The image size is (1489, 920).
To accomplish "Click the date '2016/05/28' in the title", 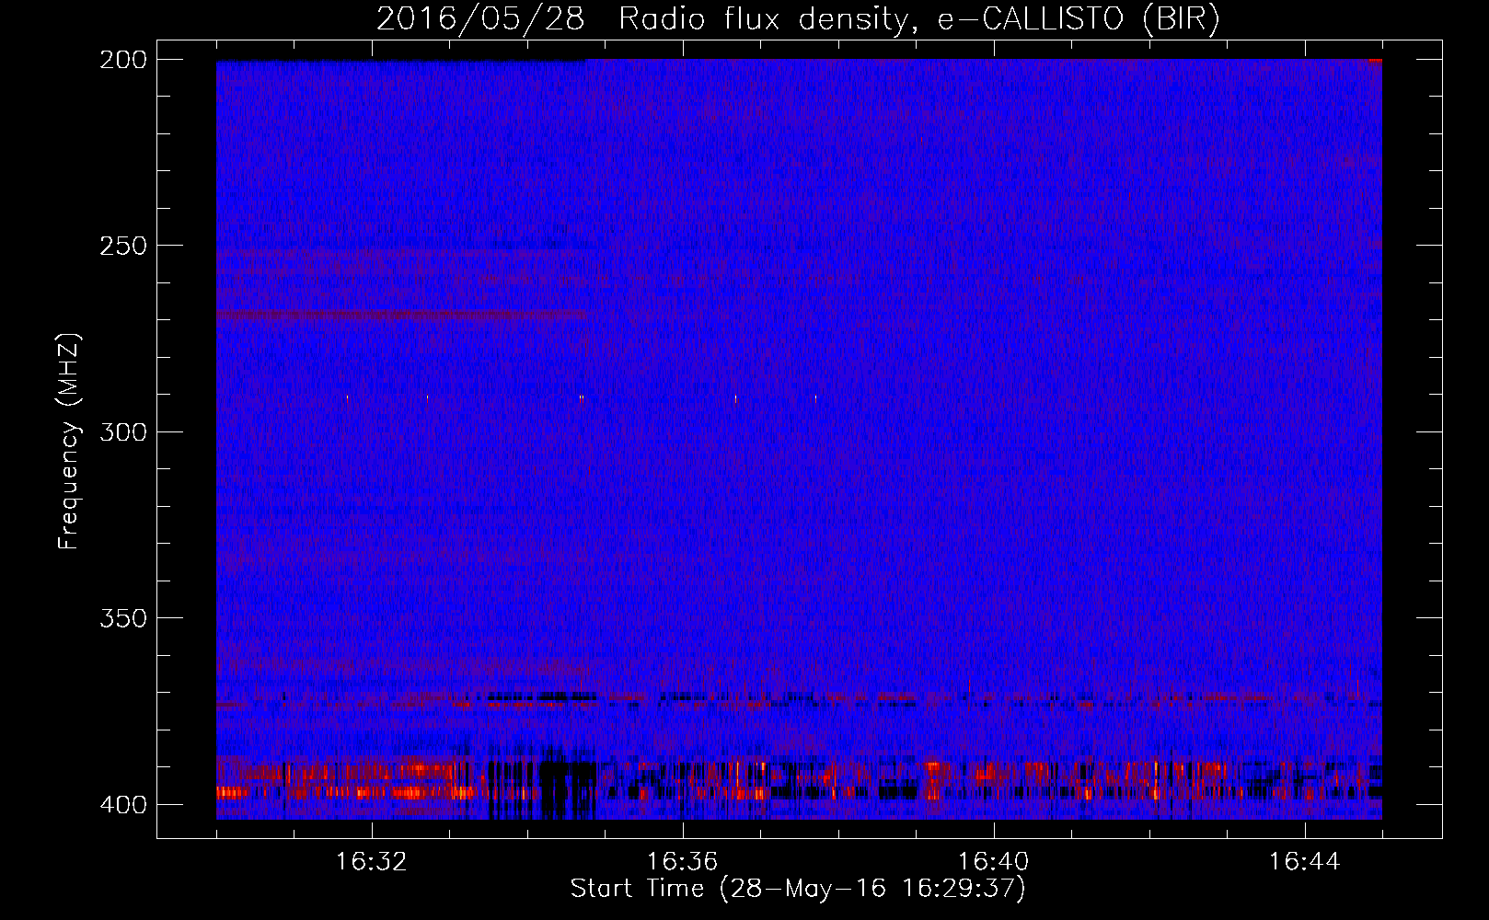I will [x=479, y=18].
